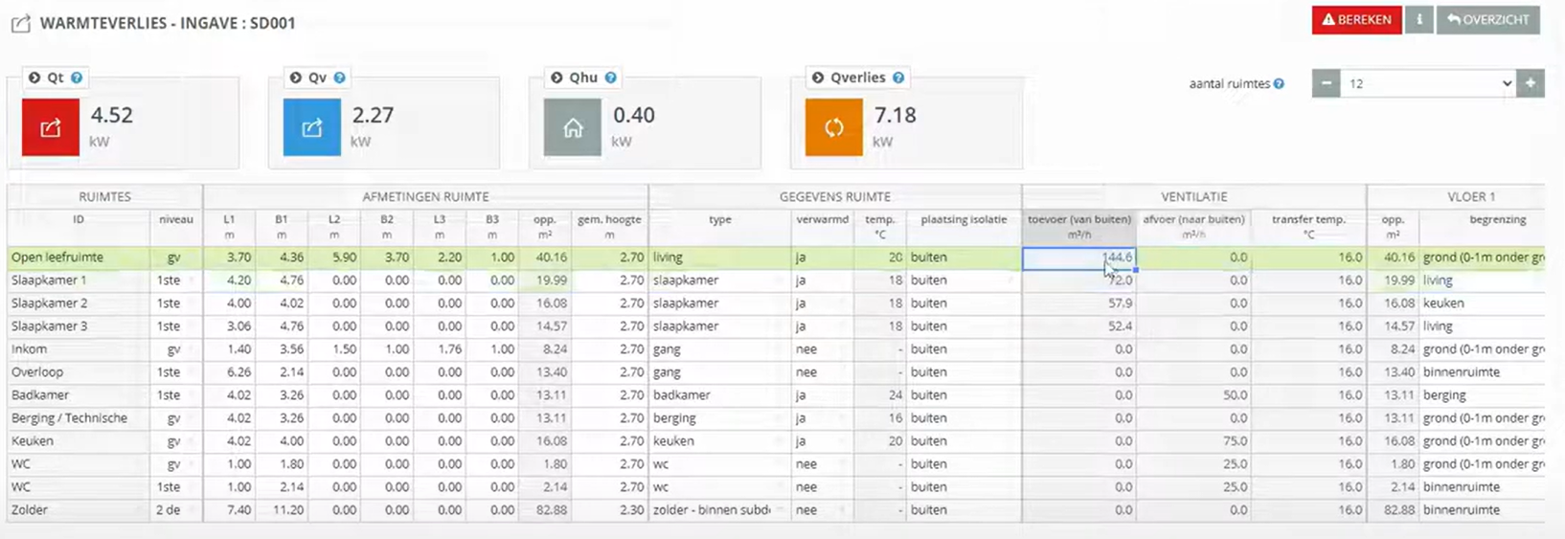Click the 'plaatsing isolatie' column header
The width and height of the screenshot is (1565, 539).
pyautogui.click(x=964, y=226)
